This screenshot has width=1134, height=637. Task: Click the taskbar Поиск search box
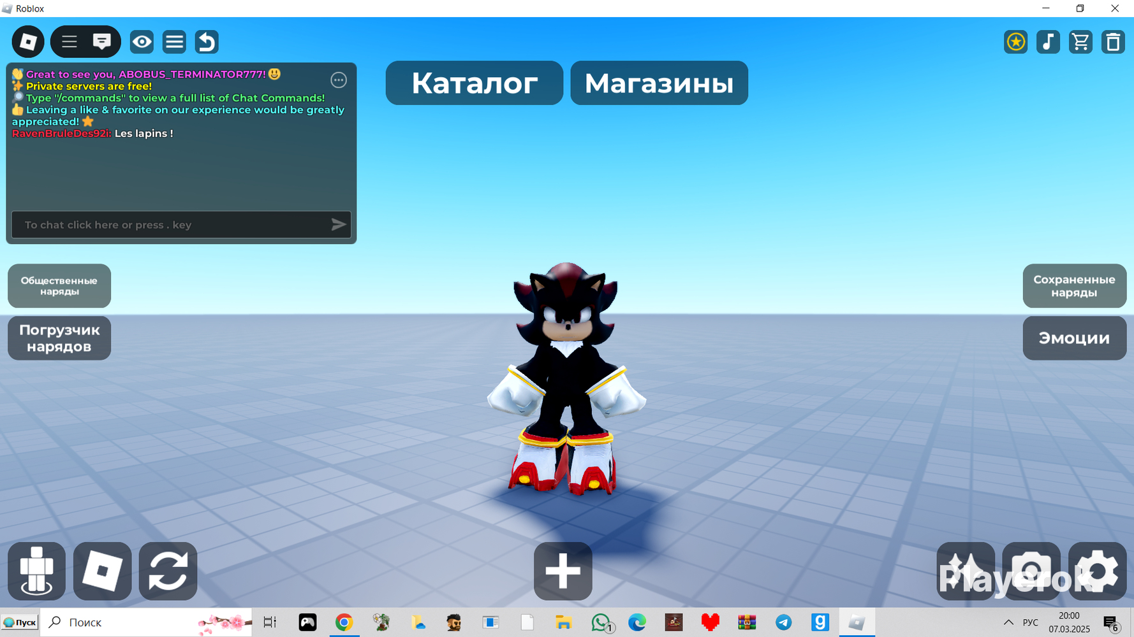pyautogui.click(x=146, y=622)
